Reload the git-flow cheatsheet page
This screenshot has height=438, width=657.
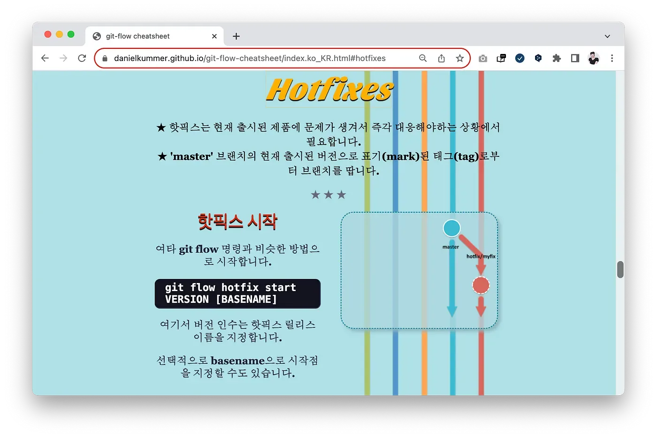82,58
